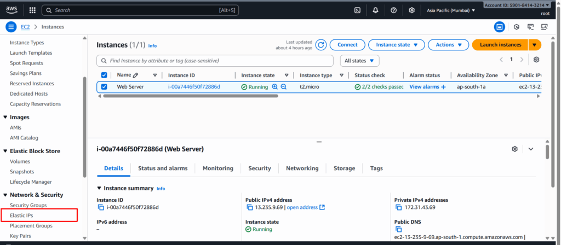Click the open address link
Screen dimensions: 561x245
pyautogui.click(x=306, y=207)
